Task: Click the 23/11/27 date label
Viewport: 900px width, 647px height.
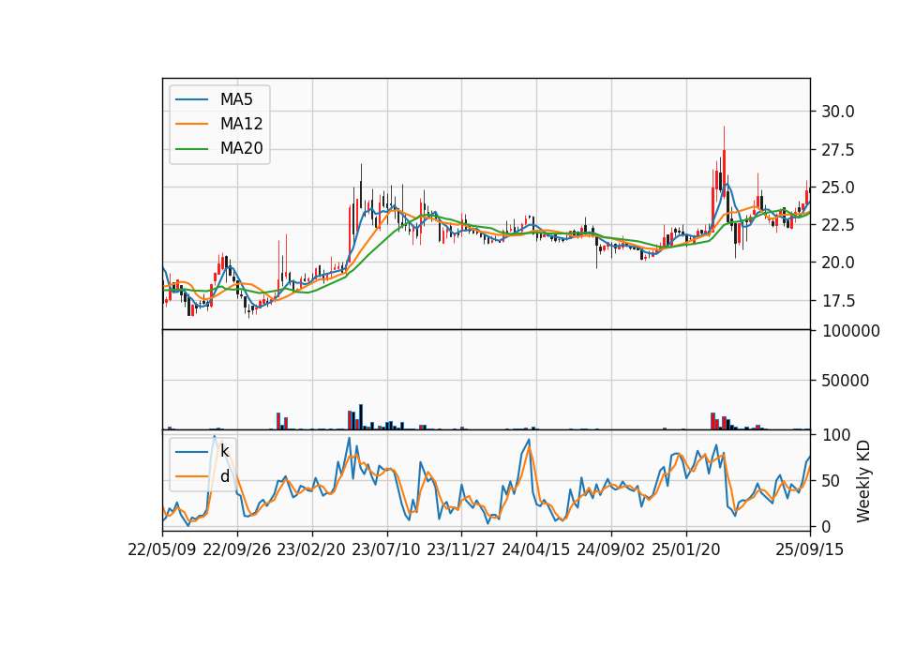Action: tap(461, 550)
